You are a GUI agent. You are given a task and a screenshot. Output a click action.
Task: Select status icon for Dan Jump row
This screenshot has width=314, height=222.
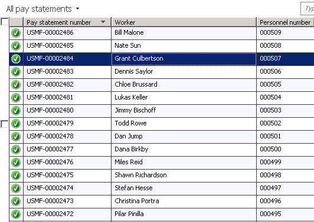tap(16, 137)
